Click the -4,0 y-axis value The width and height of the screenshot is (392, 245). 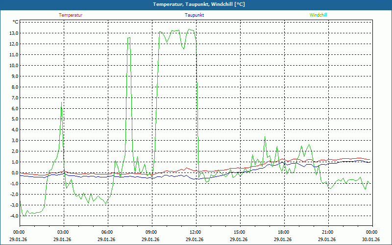point(14,216)
